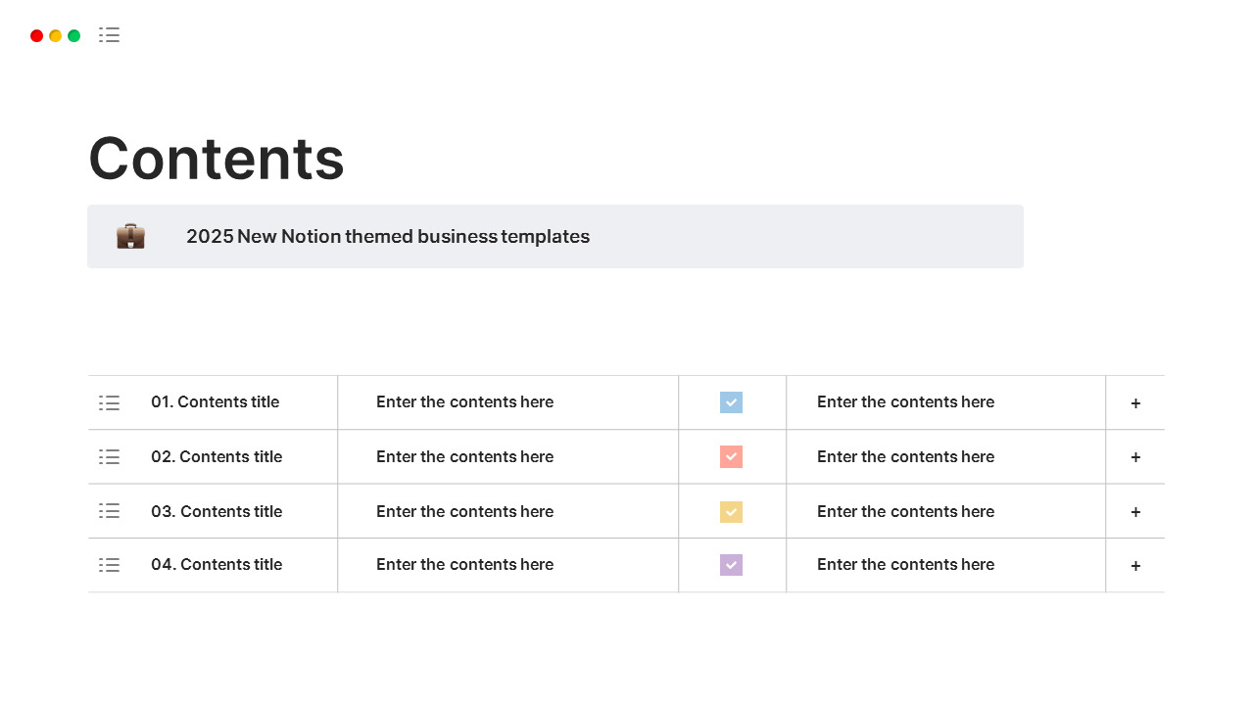The image size is (1254, 705).
Task: Expand row 04 with the plus sign
Action: point(1135,566)
